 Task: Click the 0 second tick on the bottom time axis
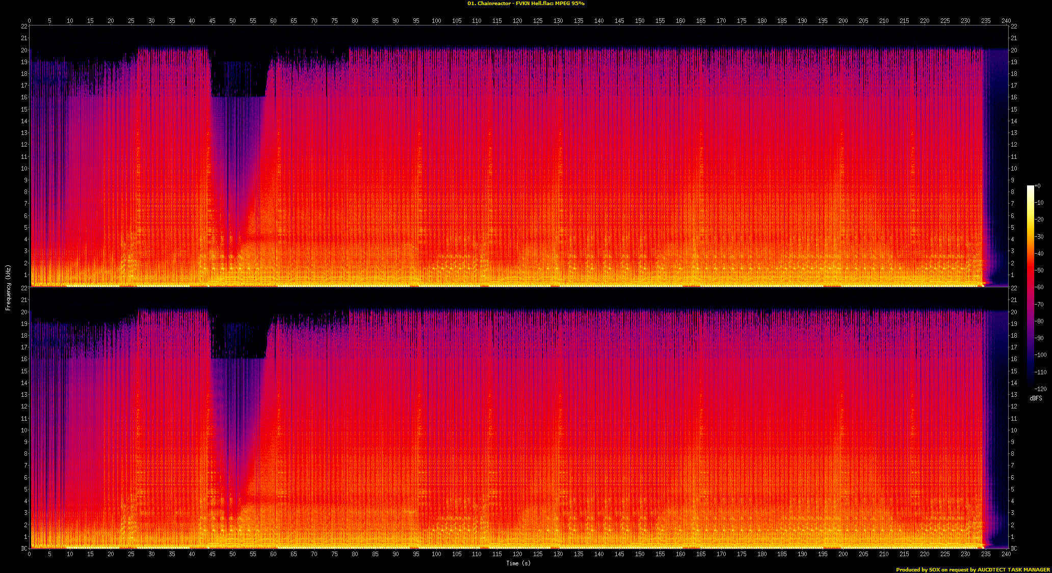click(29, 554)
